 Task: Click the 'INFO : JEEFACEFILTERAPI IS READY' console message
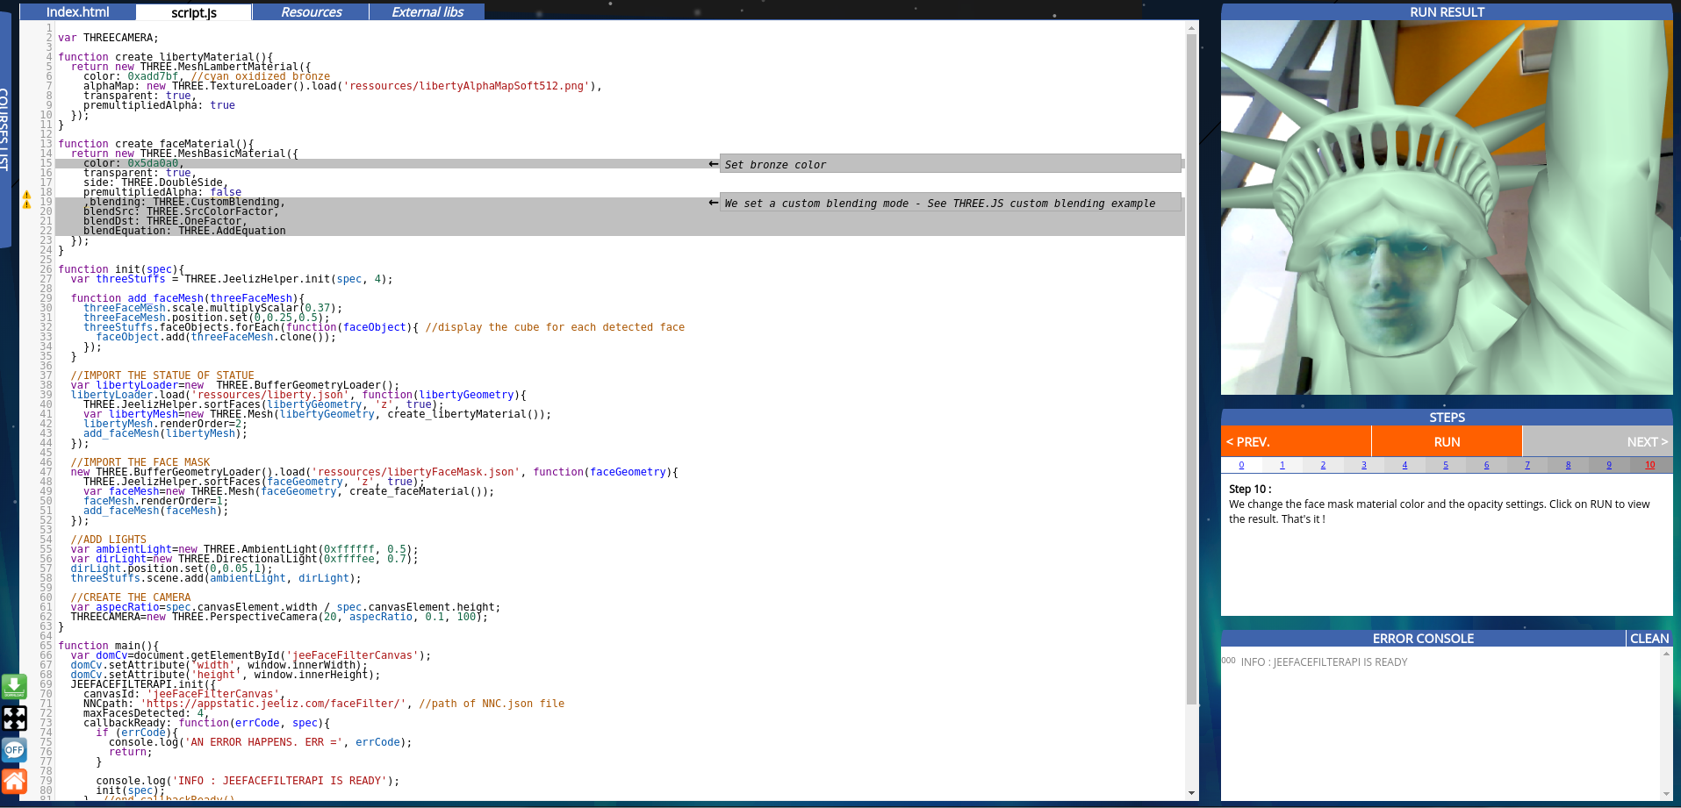1324,662
